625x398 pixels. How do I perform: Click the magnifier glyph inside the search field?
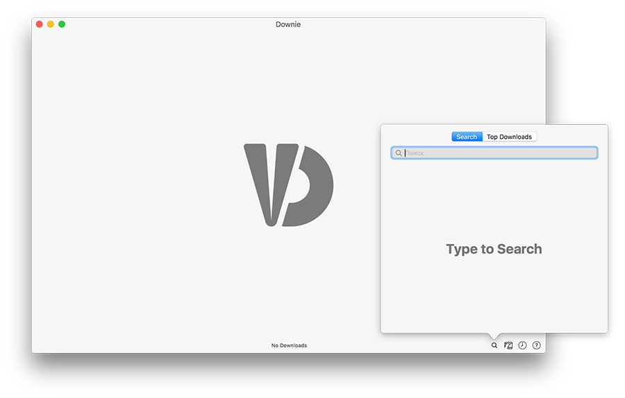tap(399, 153)
